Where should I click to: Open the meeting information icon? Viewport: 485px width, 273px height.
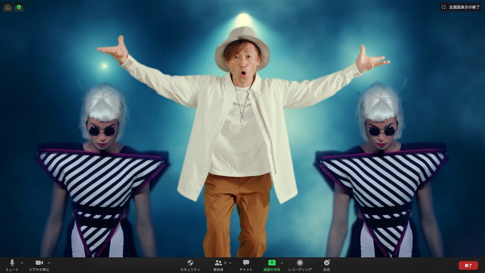pos(8,7)
